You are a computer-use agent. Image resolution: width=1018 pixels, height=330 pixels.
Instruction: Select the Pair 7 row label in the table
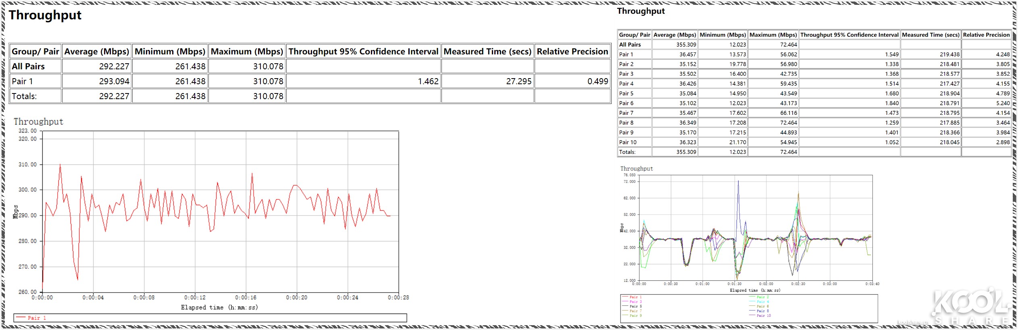pos(626,113)
